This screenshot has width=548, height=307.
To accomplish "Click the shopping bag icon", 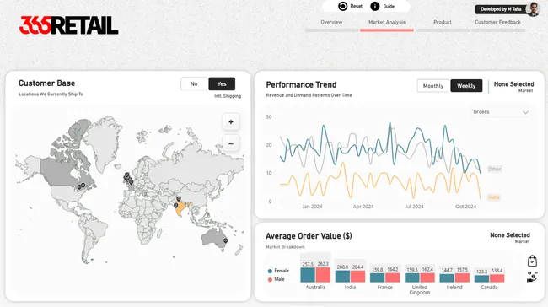I will 532,261.
